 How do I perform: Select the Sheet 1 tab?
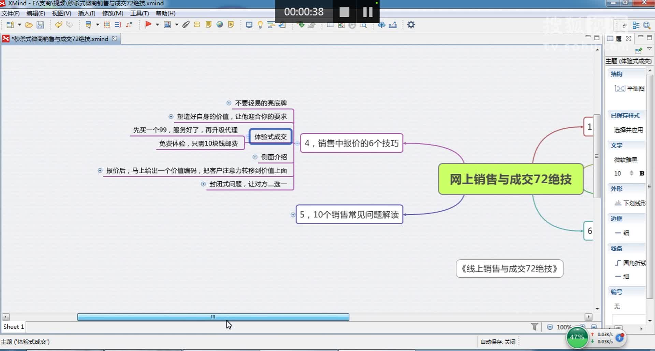pyautogui.click(x=13, y=327)
